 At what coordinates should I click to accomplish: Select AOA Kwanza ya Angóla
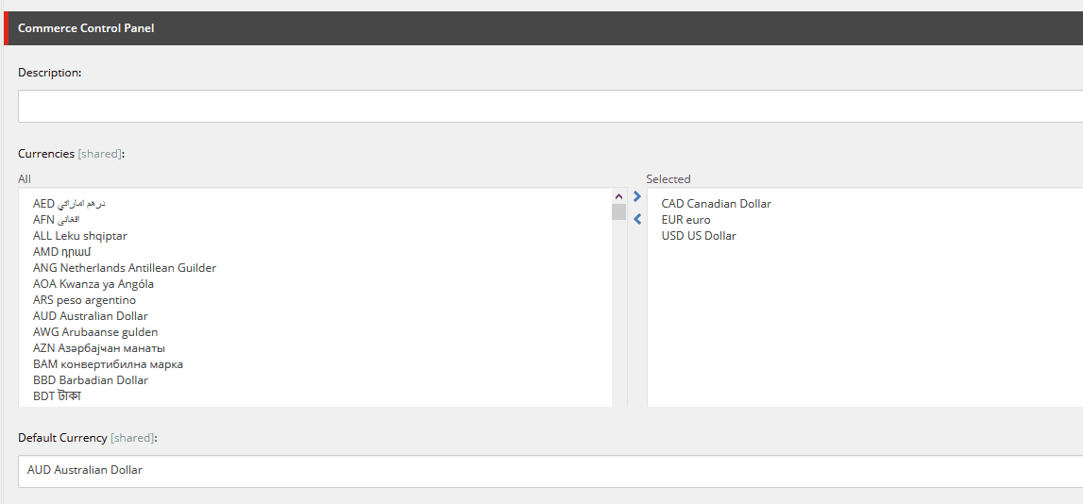(x=93, y=284)
